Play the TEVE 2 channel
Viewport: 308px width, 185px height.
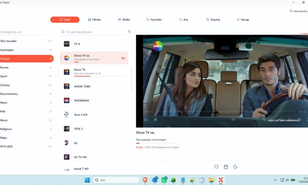pos(94,129)
